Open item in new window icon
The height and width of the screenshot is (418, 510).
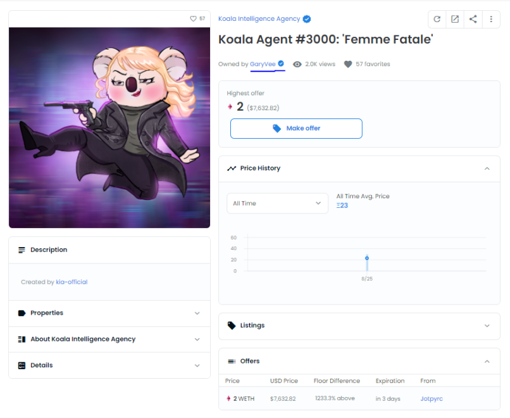coord(455,19)
